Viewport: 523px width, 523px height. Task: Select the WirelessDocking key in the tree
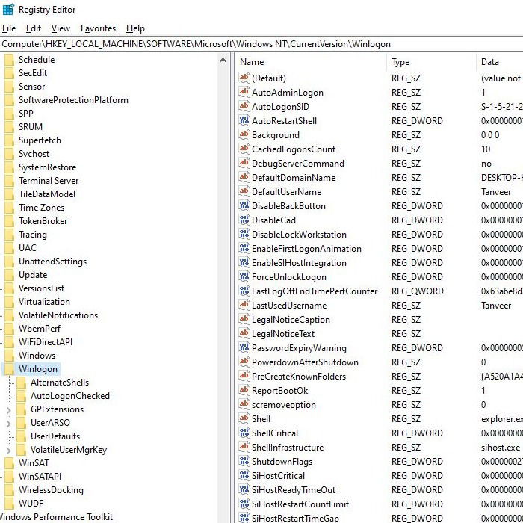(51, 490)
